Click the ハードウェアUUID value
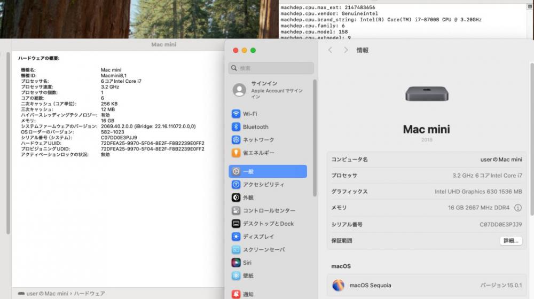 pos(153,144)
